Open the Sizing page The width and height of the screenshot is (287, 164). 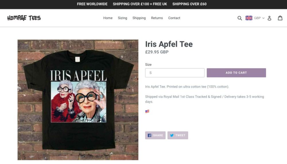122,18
